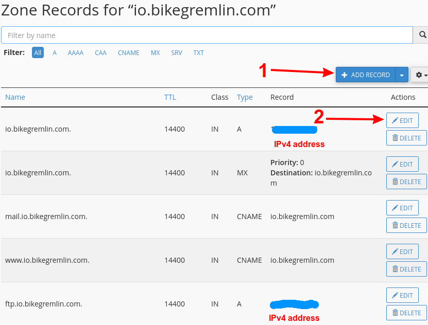Filter records by CNAME type
428x325 pixels.
click(x=129, y=52)
